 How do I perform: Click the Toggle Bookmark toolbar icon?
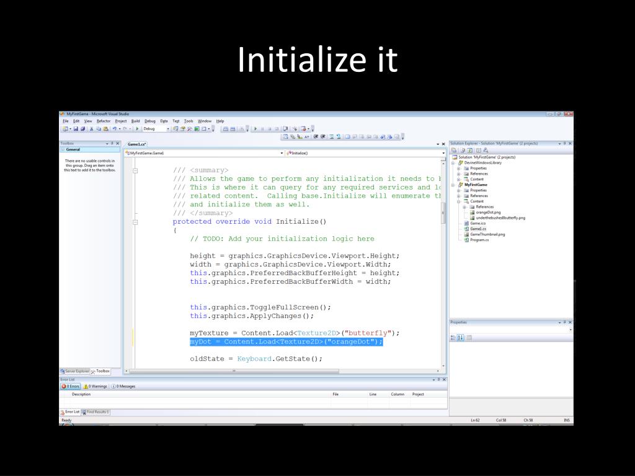click(347, 137)
